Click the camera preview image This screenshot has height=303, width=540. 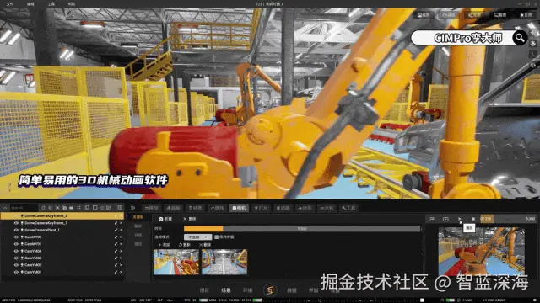click(x=482, y=252)
